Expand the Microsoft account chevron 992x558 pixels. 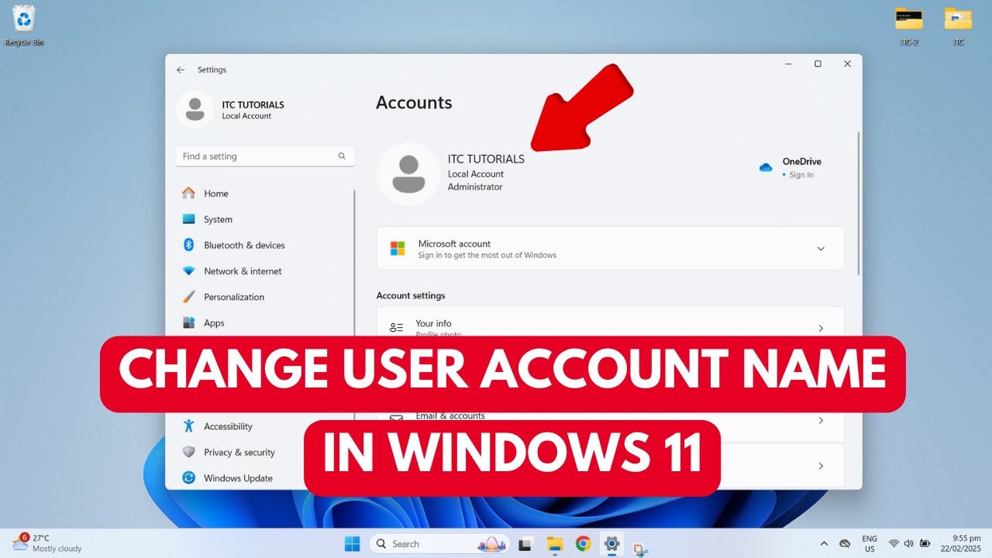pos(821,249)
